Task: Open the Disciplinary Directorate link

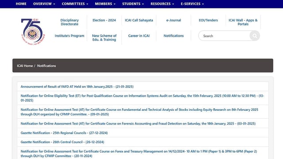Action: pyautogui.click(x=69, y=22)
